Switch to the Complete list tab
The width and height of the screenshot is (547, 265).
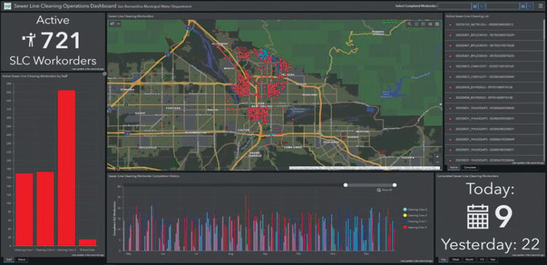pos(470,168)
